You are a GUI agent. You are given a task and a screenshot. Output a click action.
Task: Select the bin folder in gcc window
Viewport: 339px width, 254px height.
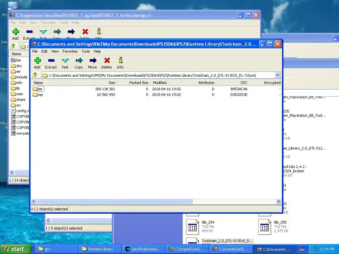tap(16, 60)
